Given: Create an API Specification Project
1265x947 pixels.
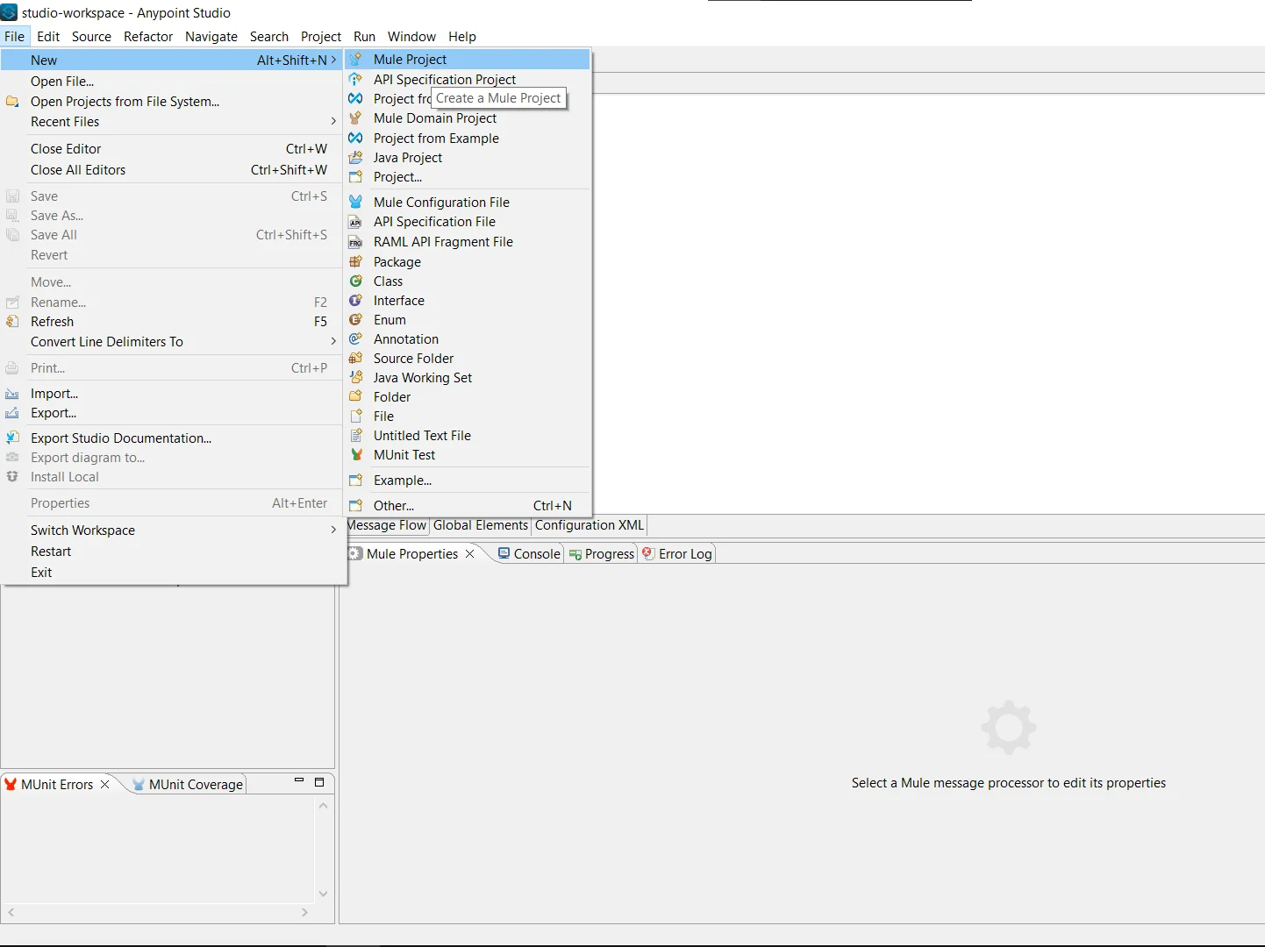Looking at the screenshot, I should coord(444,79).
